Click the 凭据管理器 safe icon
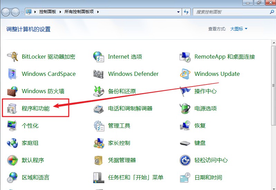 point(99,160)
